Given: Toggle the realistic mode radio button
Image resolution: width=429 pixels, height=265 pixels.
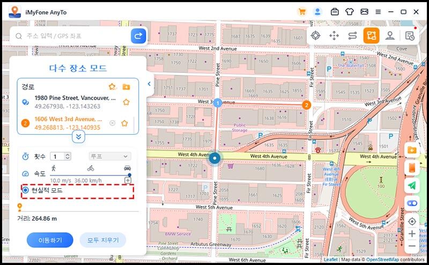Looking at the screenshot, I should coord(25,190).
